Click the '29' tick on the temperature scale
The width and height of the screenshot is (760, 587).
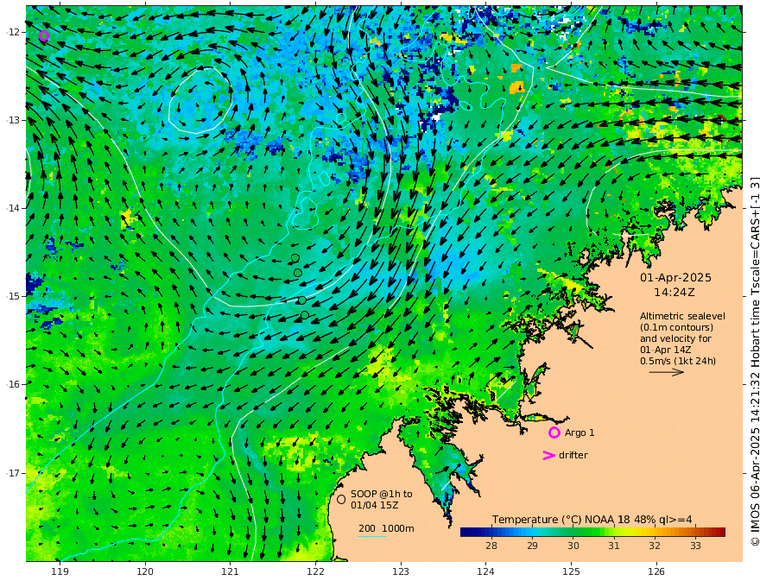coord(532,546)
